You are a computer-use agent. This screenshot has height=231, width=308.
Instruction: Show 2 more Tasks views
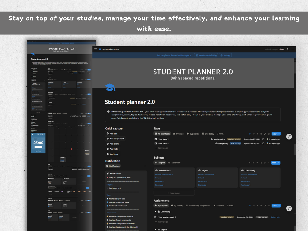(220, 134)
